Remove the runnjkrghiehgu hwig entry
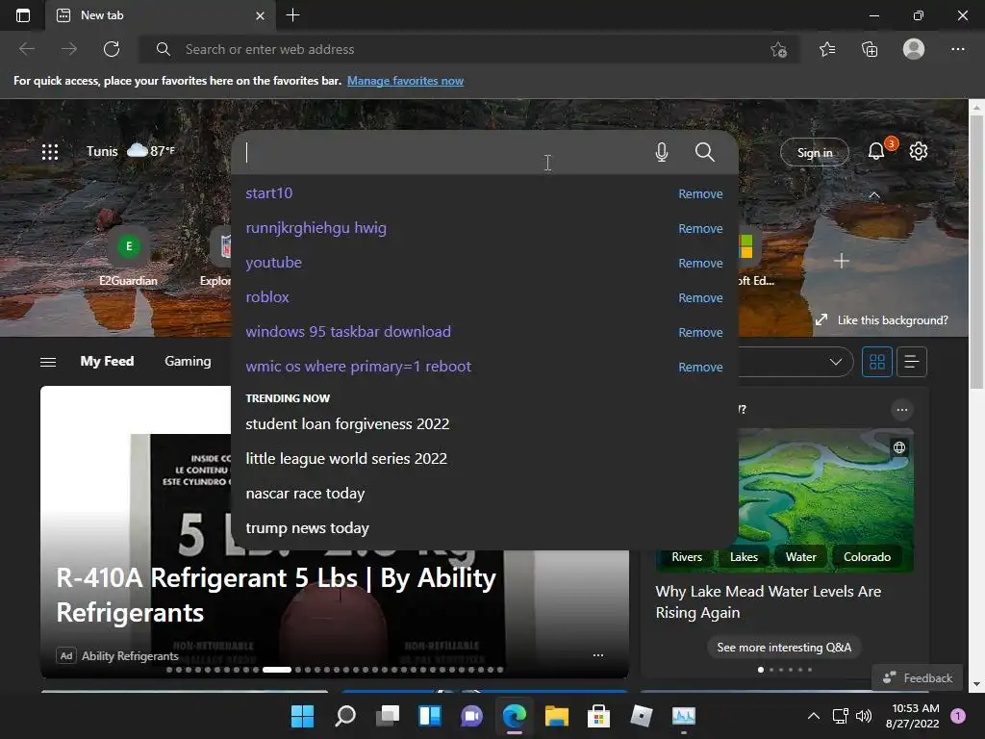This screenshot has height=739, width=985. click(x=700, y=229)
